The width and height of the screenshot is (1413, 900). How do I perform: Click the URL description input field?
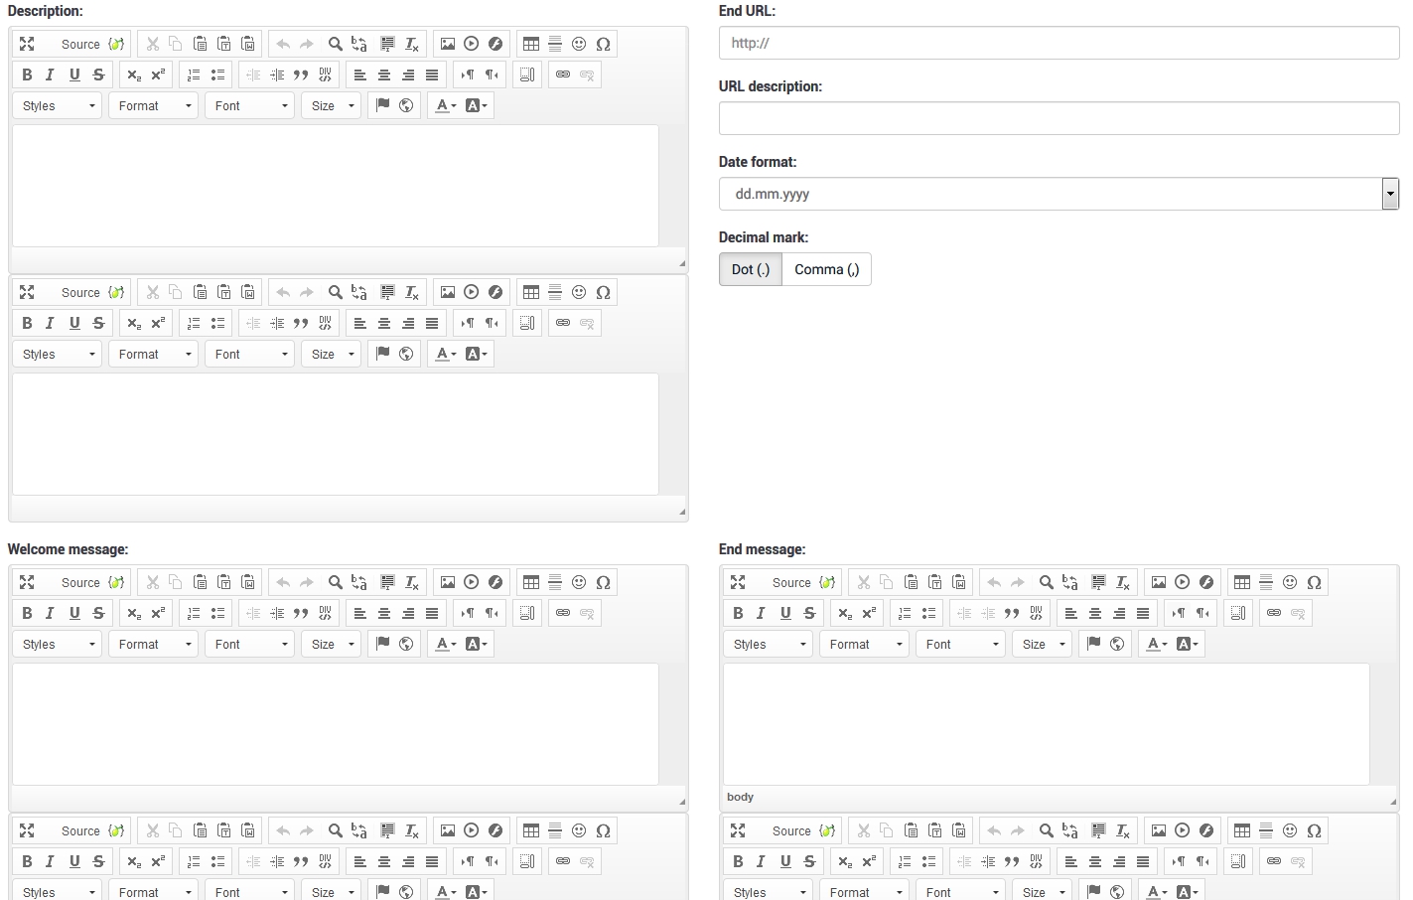(1059, 118)
